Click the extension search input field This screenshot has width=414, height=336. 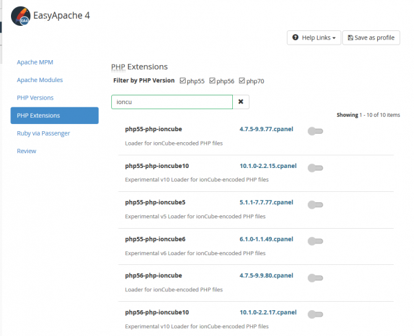coord(172,102)
